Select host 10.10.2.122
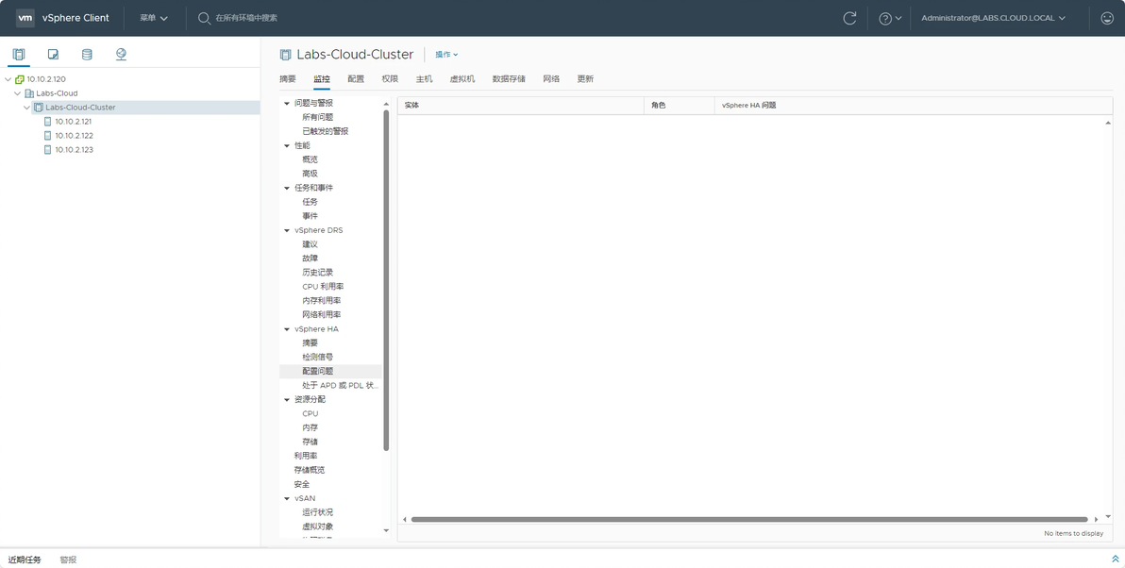Viewport: 1125px width, 568px height. tap(74, 136)
